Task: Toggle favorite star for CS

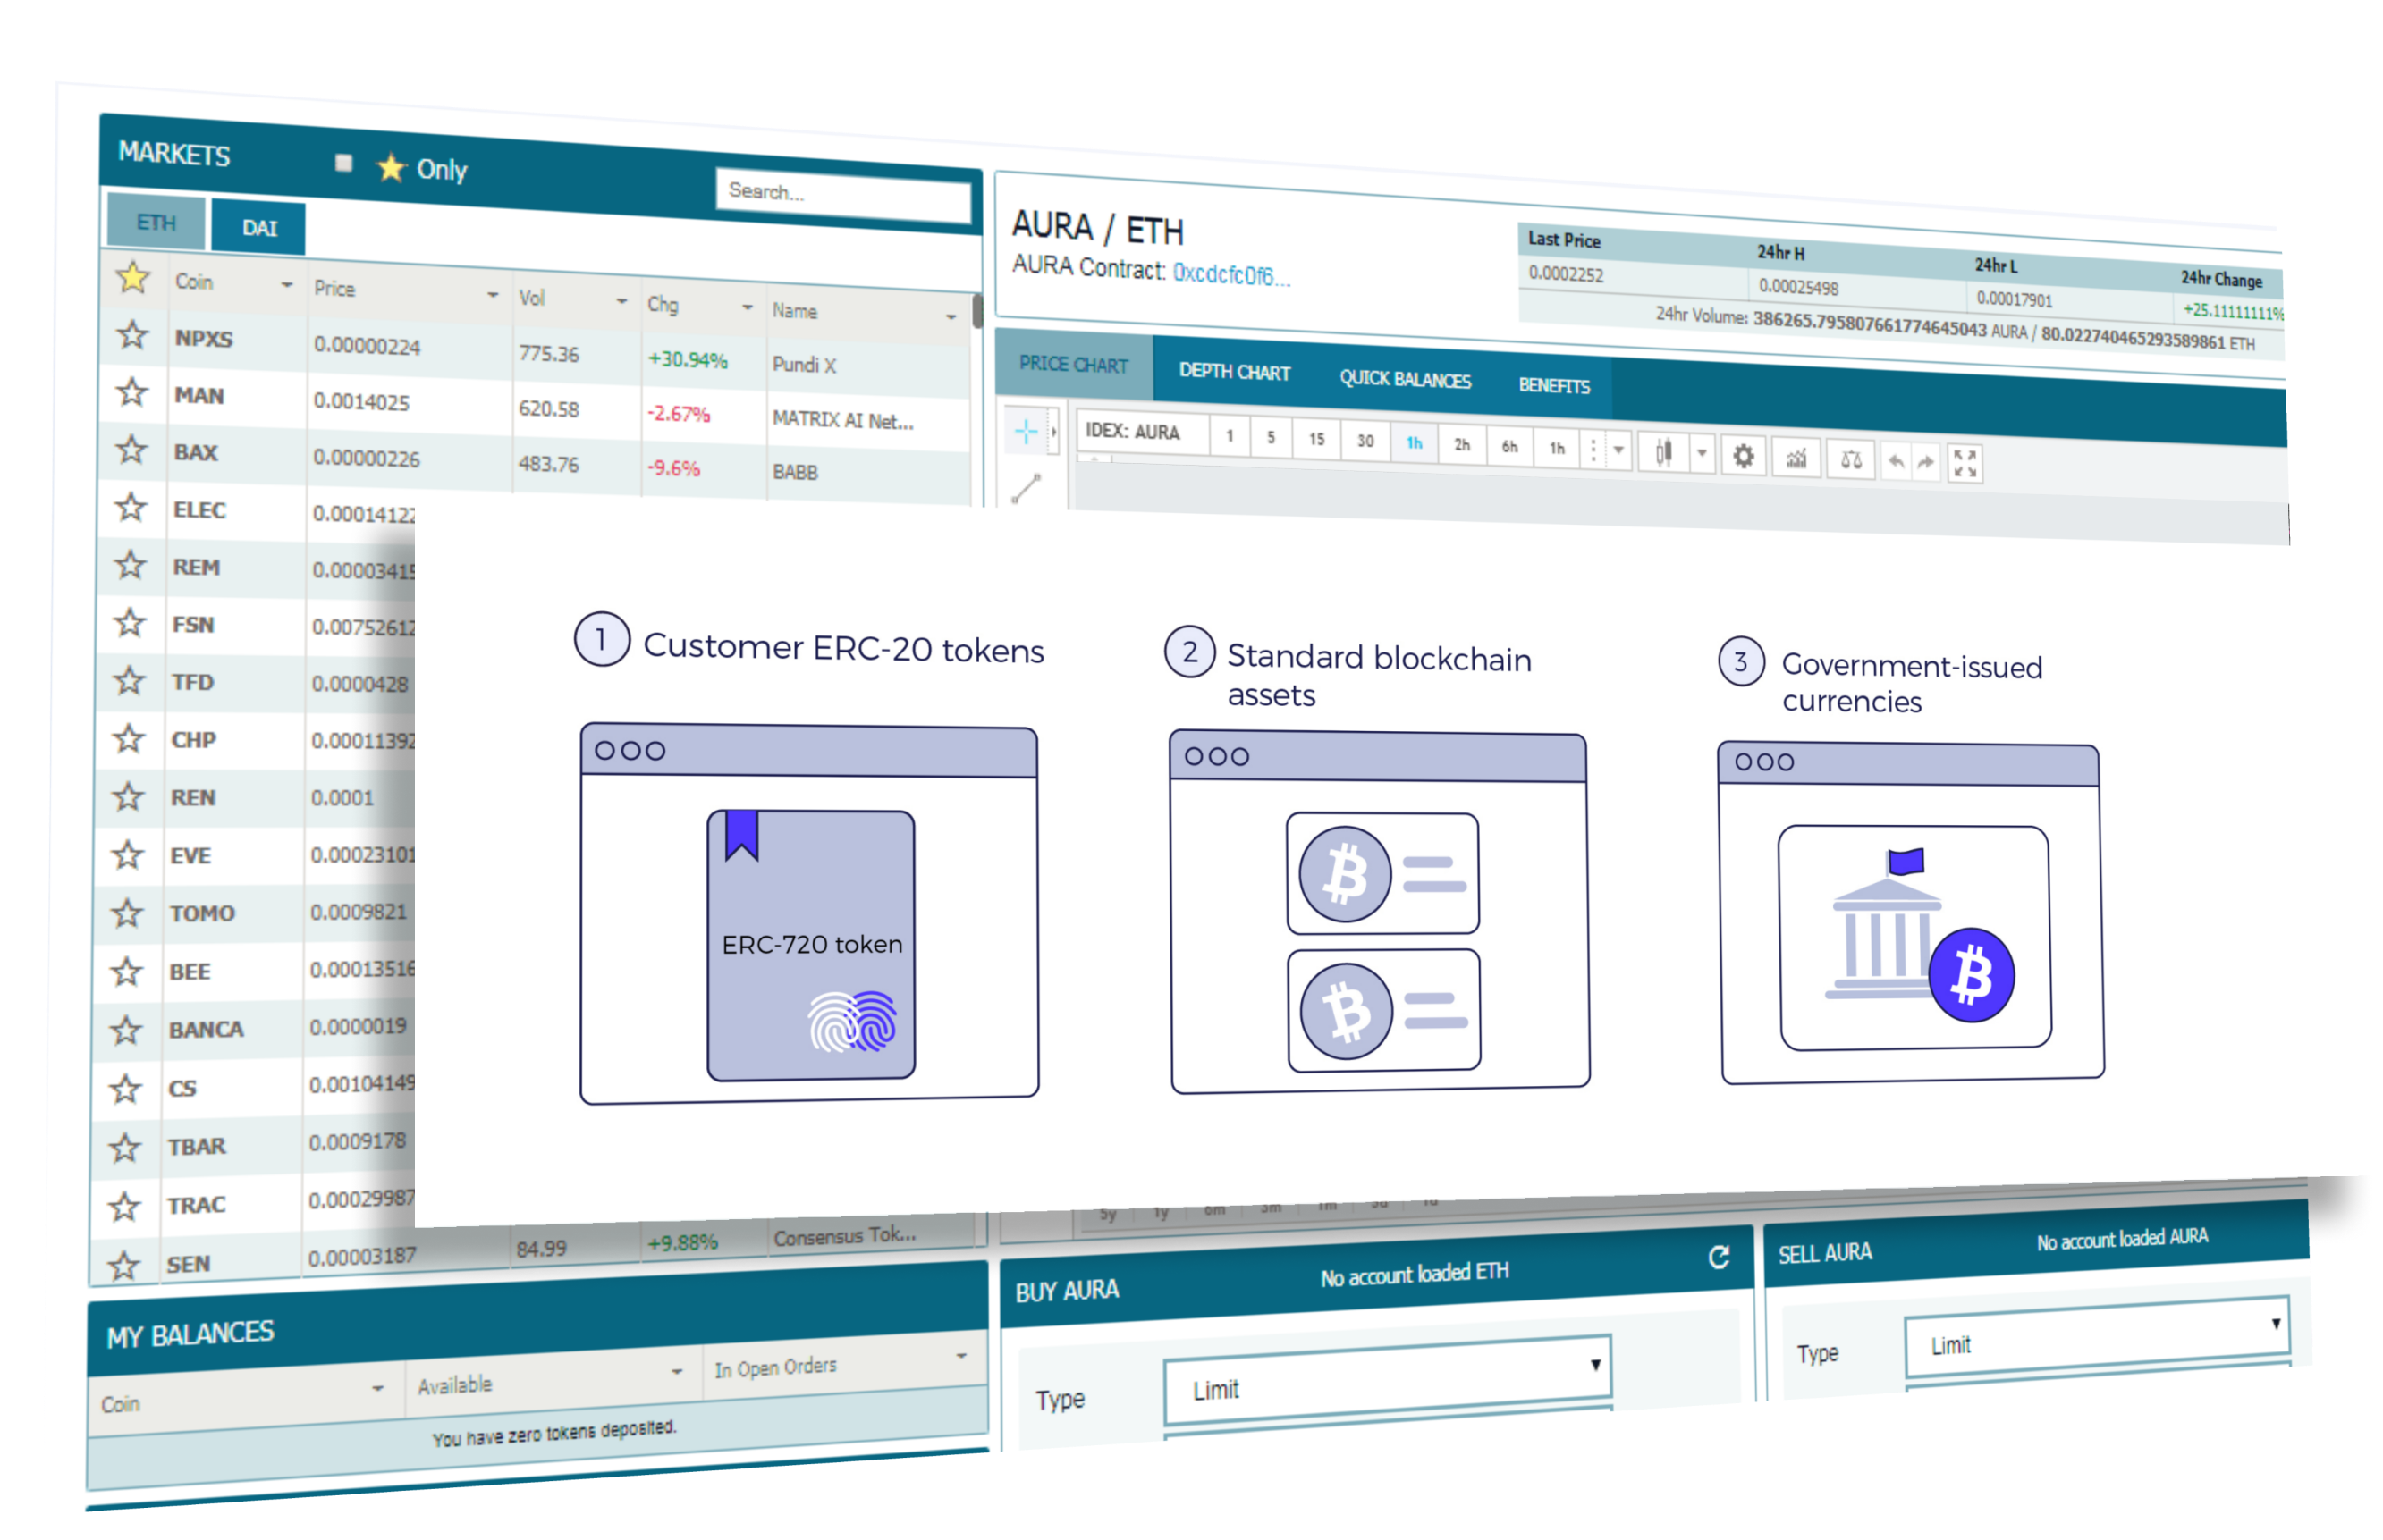Action: coord(125,1088)
